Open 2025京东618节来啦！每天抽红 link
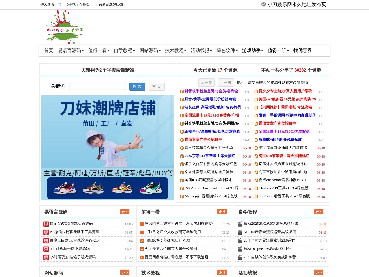This screenshot has width=369, height=277. [x=210, y=156]
